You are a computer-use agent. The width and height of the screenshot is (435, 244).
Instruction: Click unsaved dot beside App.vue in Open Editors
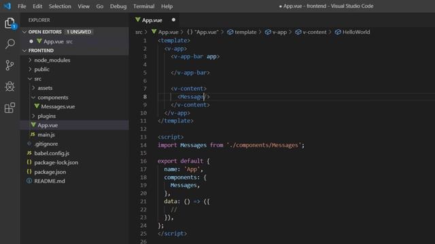[31, 41]
